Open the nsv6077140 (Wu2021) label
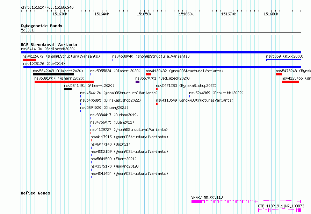The image size is (311, 214). click(110, 144)
